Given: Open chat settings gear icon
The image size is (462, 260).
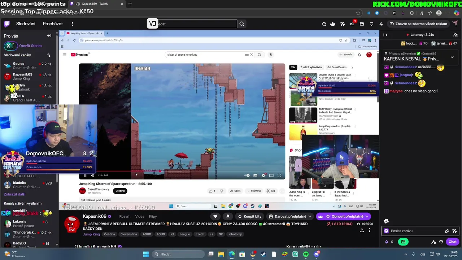Looking at the screenshot, I should point(441,242).
